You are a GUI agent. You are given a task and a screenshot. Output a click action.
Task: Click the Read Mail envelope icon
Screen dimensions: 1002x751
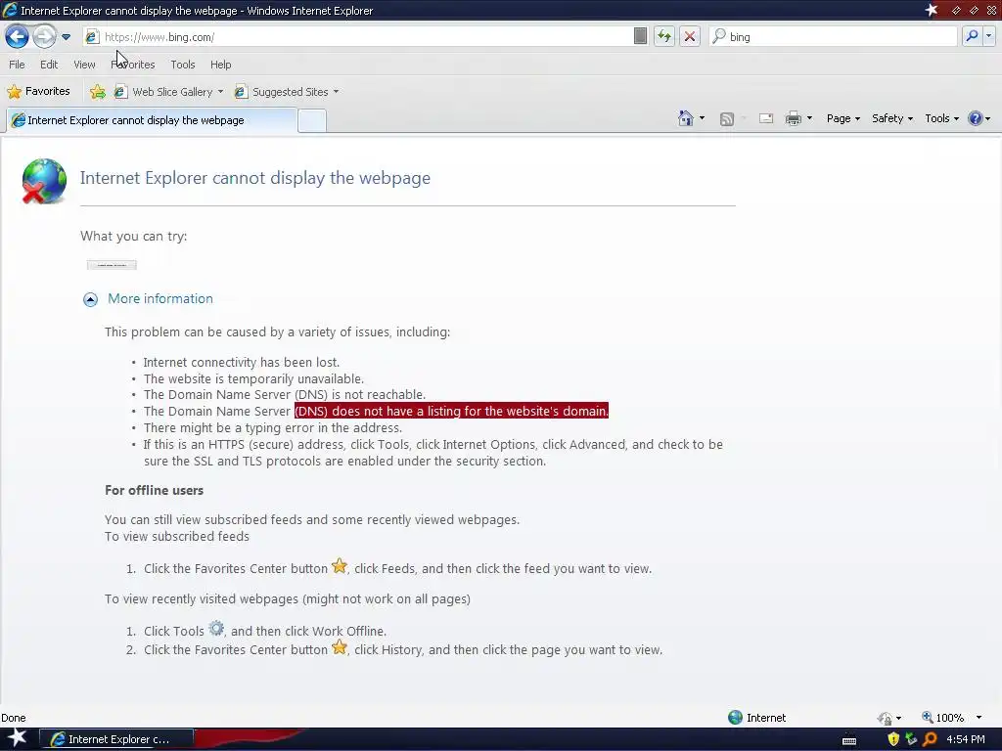coord(765,118)
